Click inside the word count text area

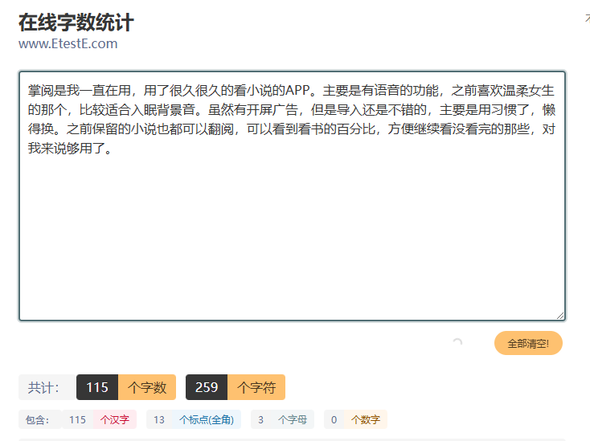pyautogui.click(x=292, y=195)
